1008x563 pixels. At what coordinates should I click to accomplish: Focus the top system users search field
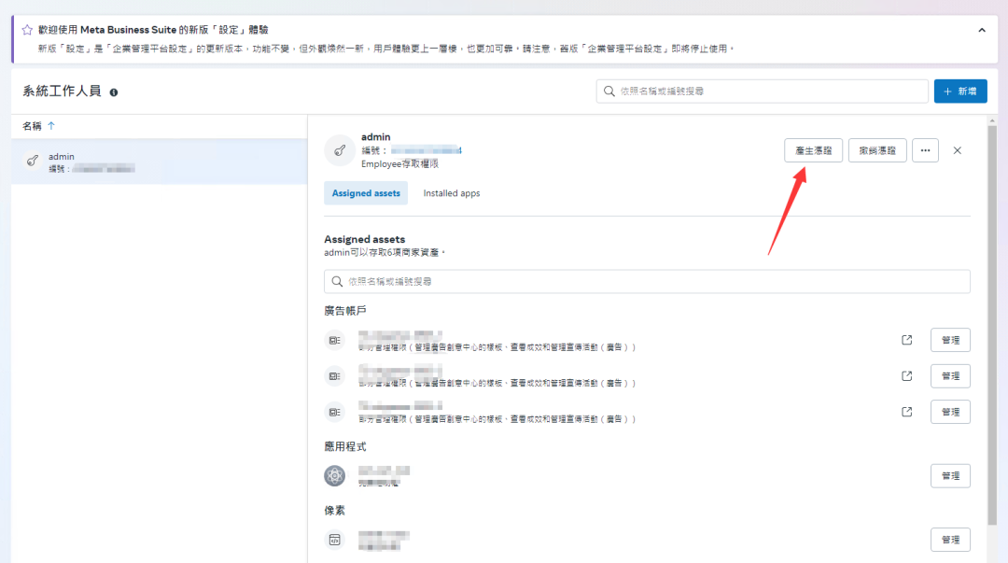pyautogui.click(x=762, y=91)
